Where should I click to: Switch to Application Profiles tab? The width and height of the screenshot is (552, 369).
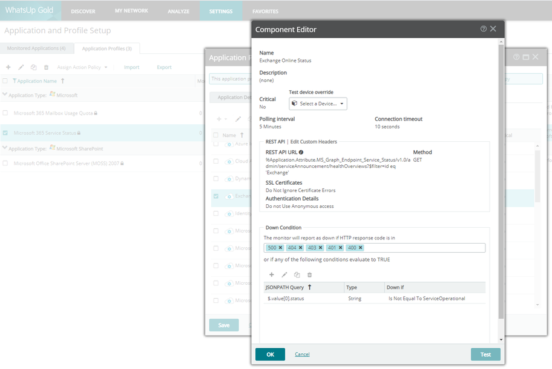pyautogui.click(x=107, y=48)
